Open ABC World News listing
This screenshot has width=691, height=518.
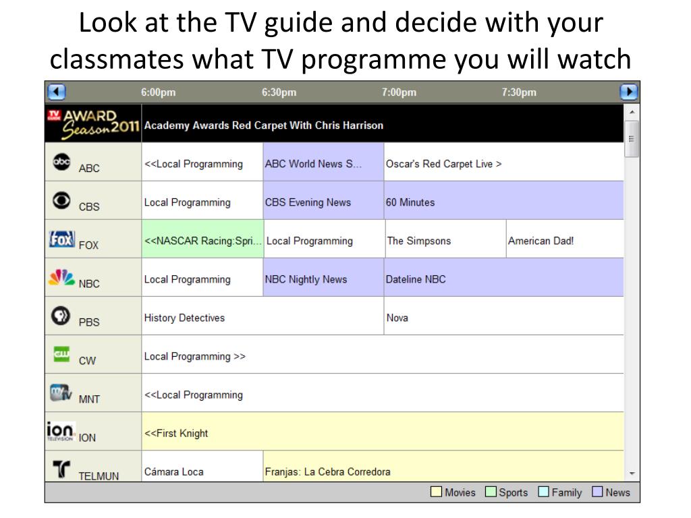point(323,162)
